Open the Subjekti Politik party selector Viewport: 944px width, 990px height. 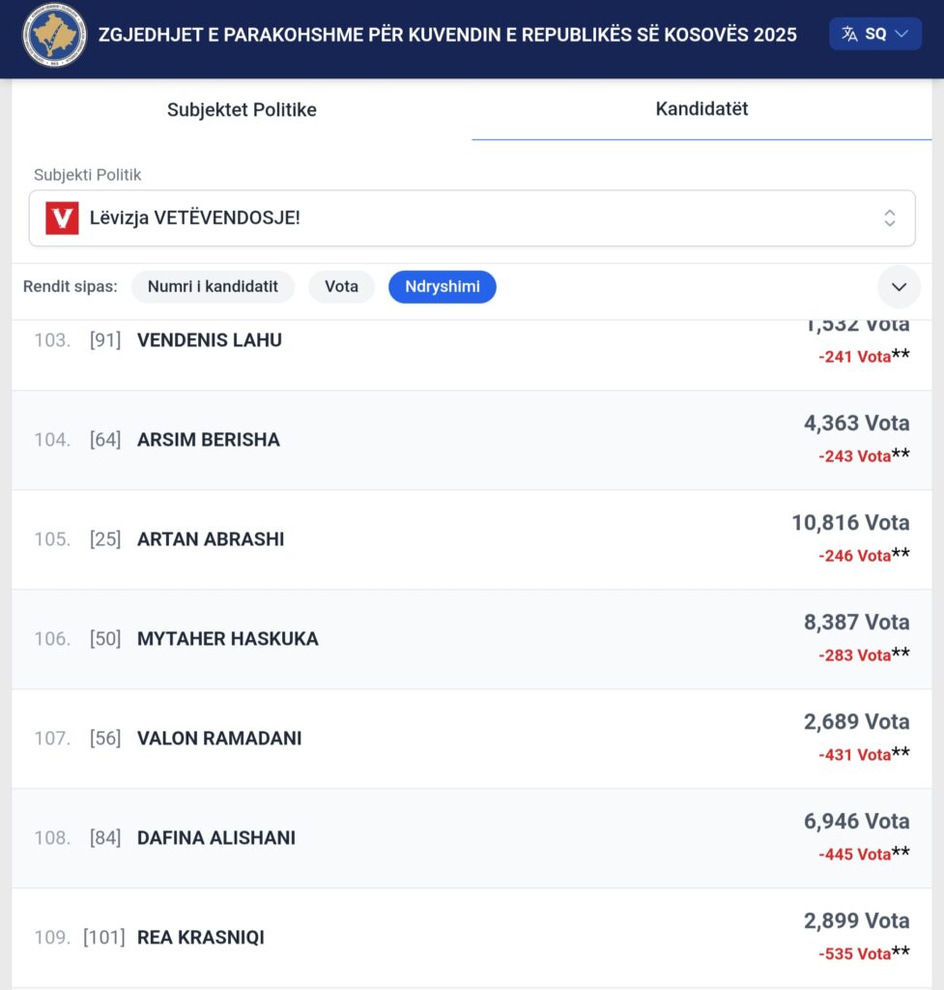(472, 218)
